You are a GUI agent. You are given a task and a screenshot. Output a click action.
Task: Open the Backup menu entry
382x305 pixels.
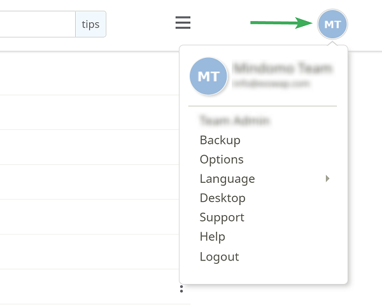[220, 140]
